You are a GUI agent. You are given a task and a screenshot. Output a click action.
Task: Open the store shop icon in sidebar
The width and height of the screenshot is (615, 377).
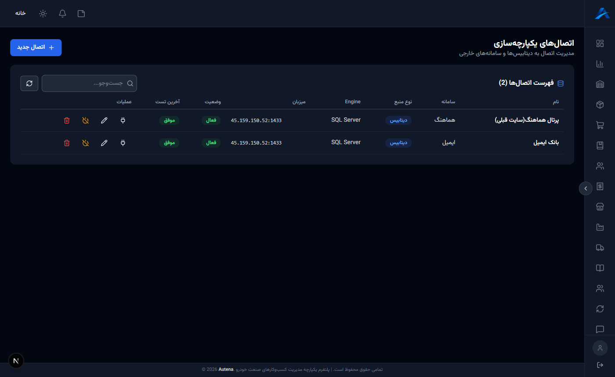[600, 207]
